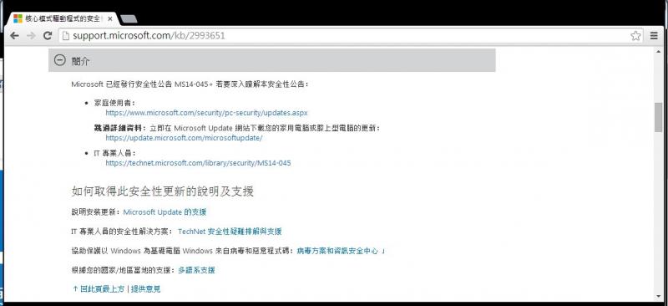Open the Chrome hamburger menu

point(654,36)
